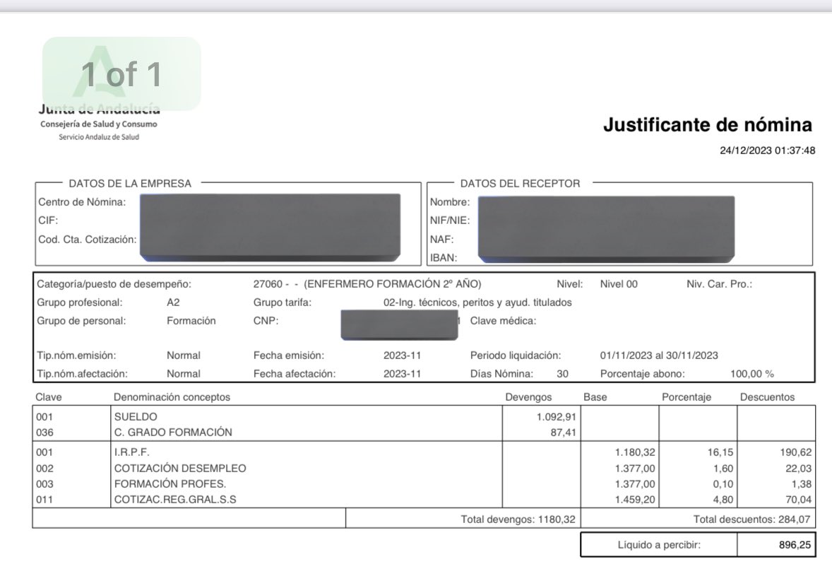This screenshot has width=832, height=564.
Task: Click the "Base" column header
Action: [595, 397]
